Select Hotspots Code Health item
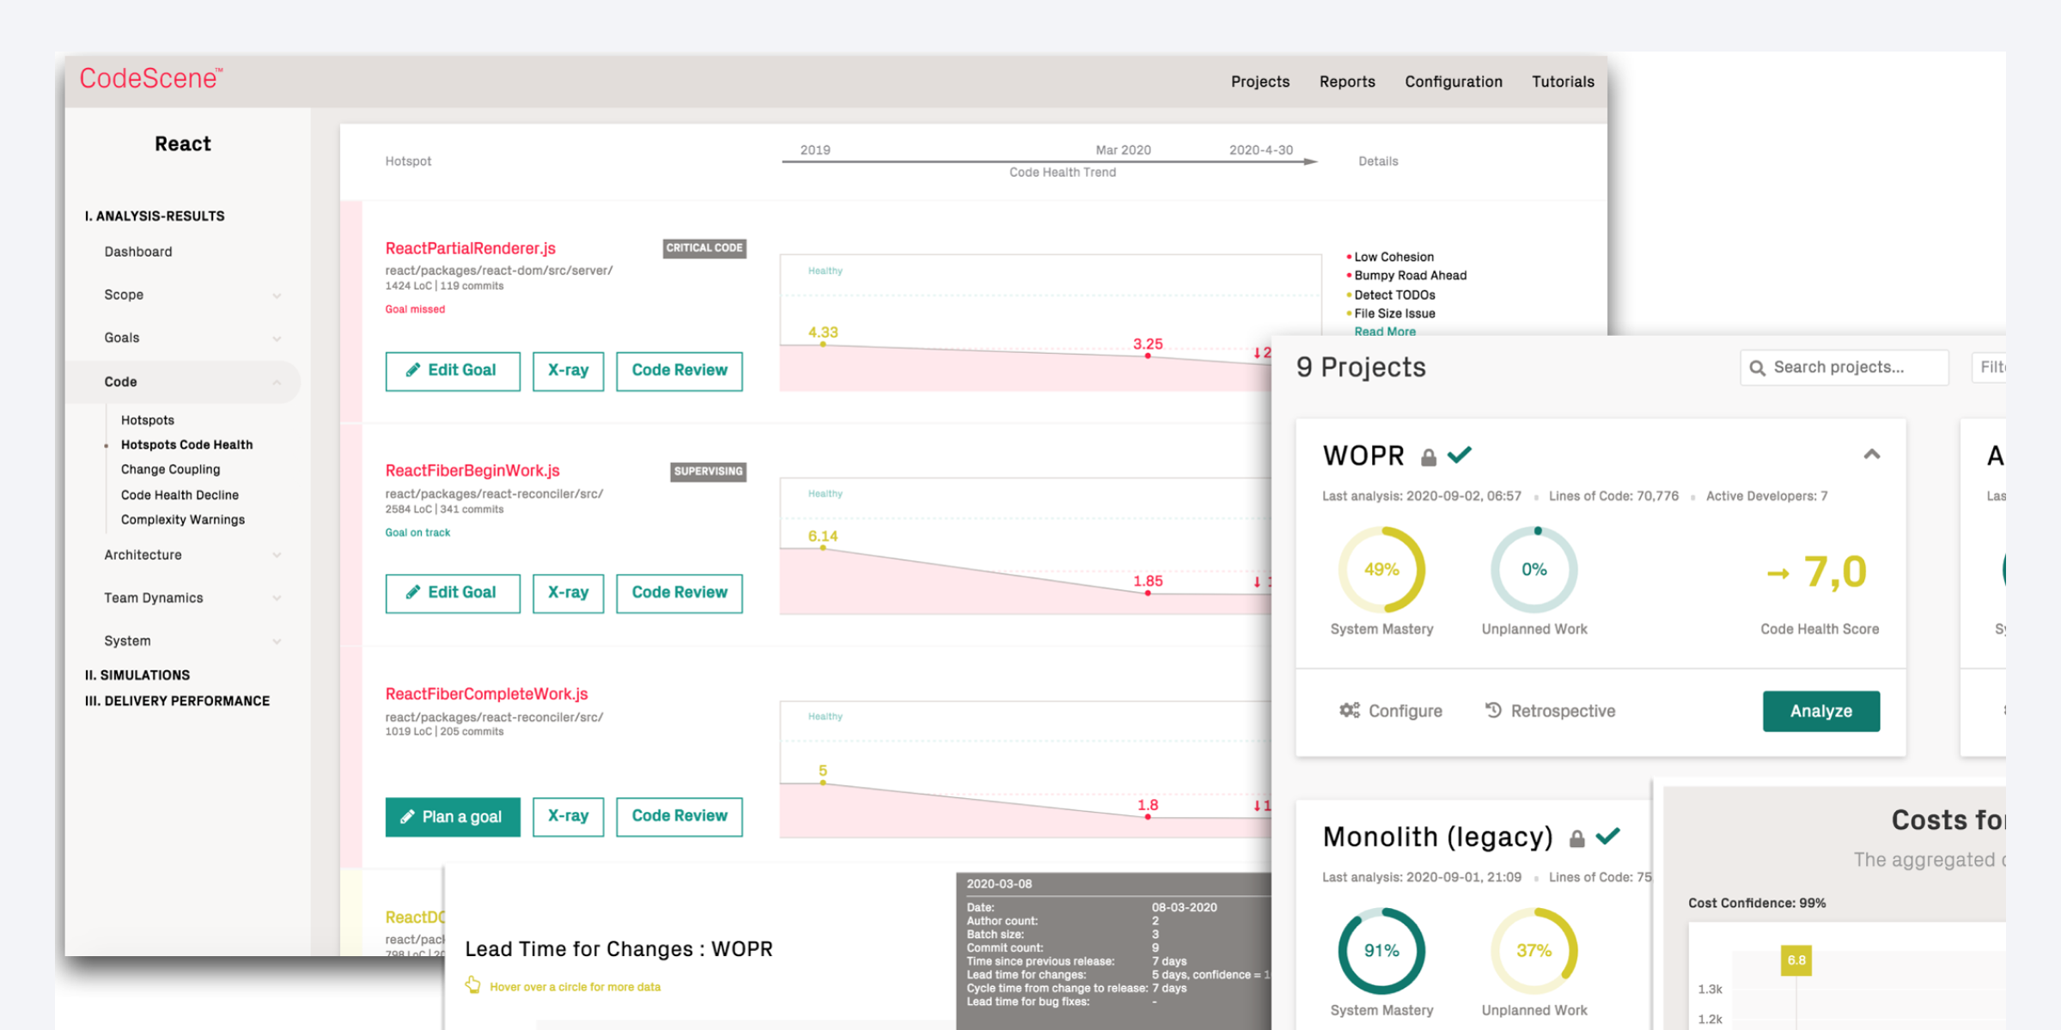Image resolution: width=2061 pixels, height=1030 pixels. click(x=186, y=445)
